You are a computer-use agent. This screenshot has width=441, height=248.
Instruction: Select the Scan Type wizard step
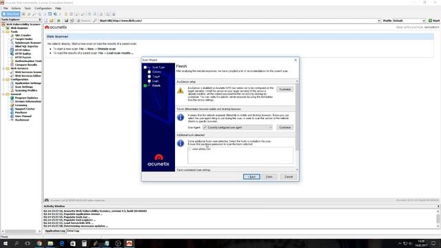158,68
